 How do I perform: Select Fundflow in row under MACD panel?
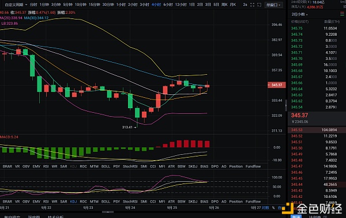tap(253, 166)
